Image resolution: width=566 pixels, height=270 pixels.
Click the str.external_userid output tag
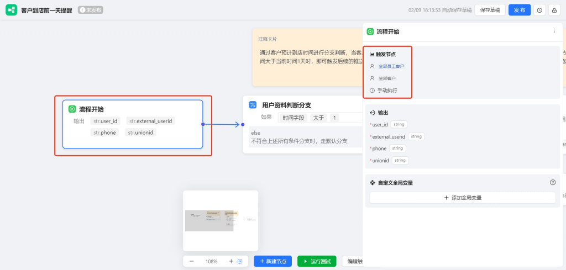[151, 121]
